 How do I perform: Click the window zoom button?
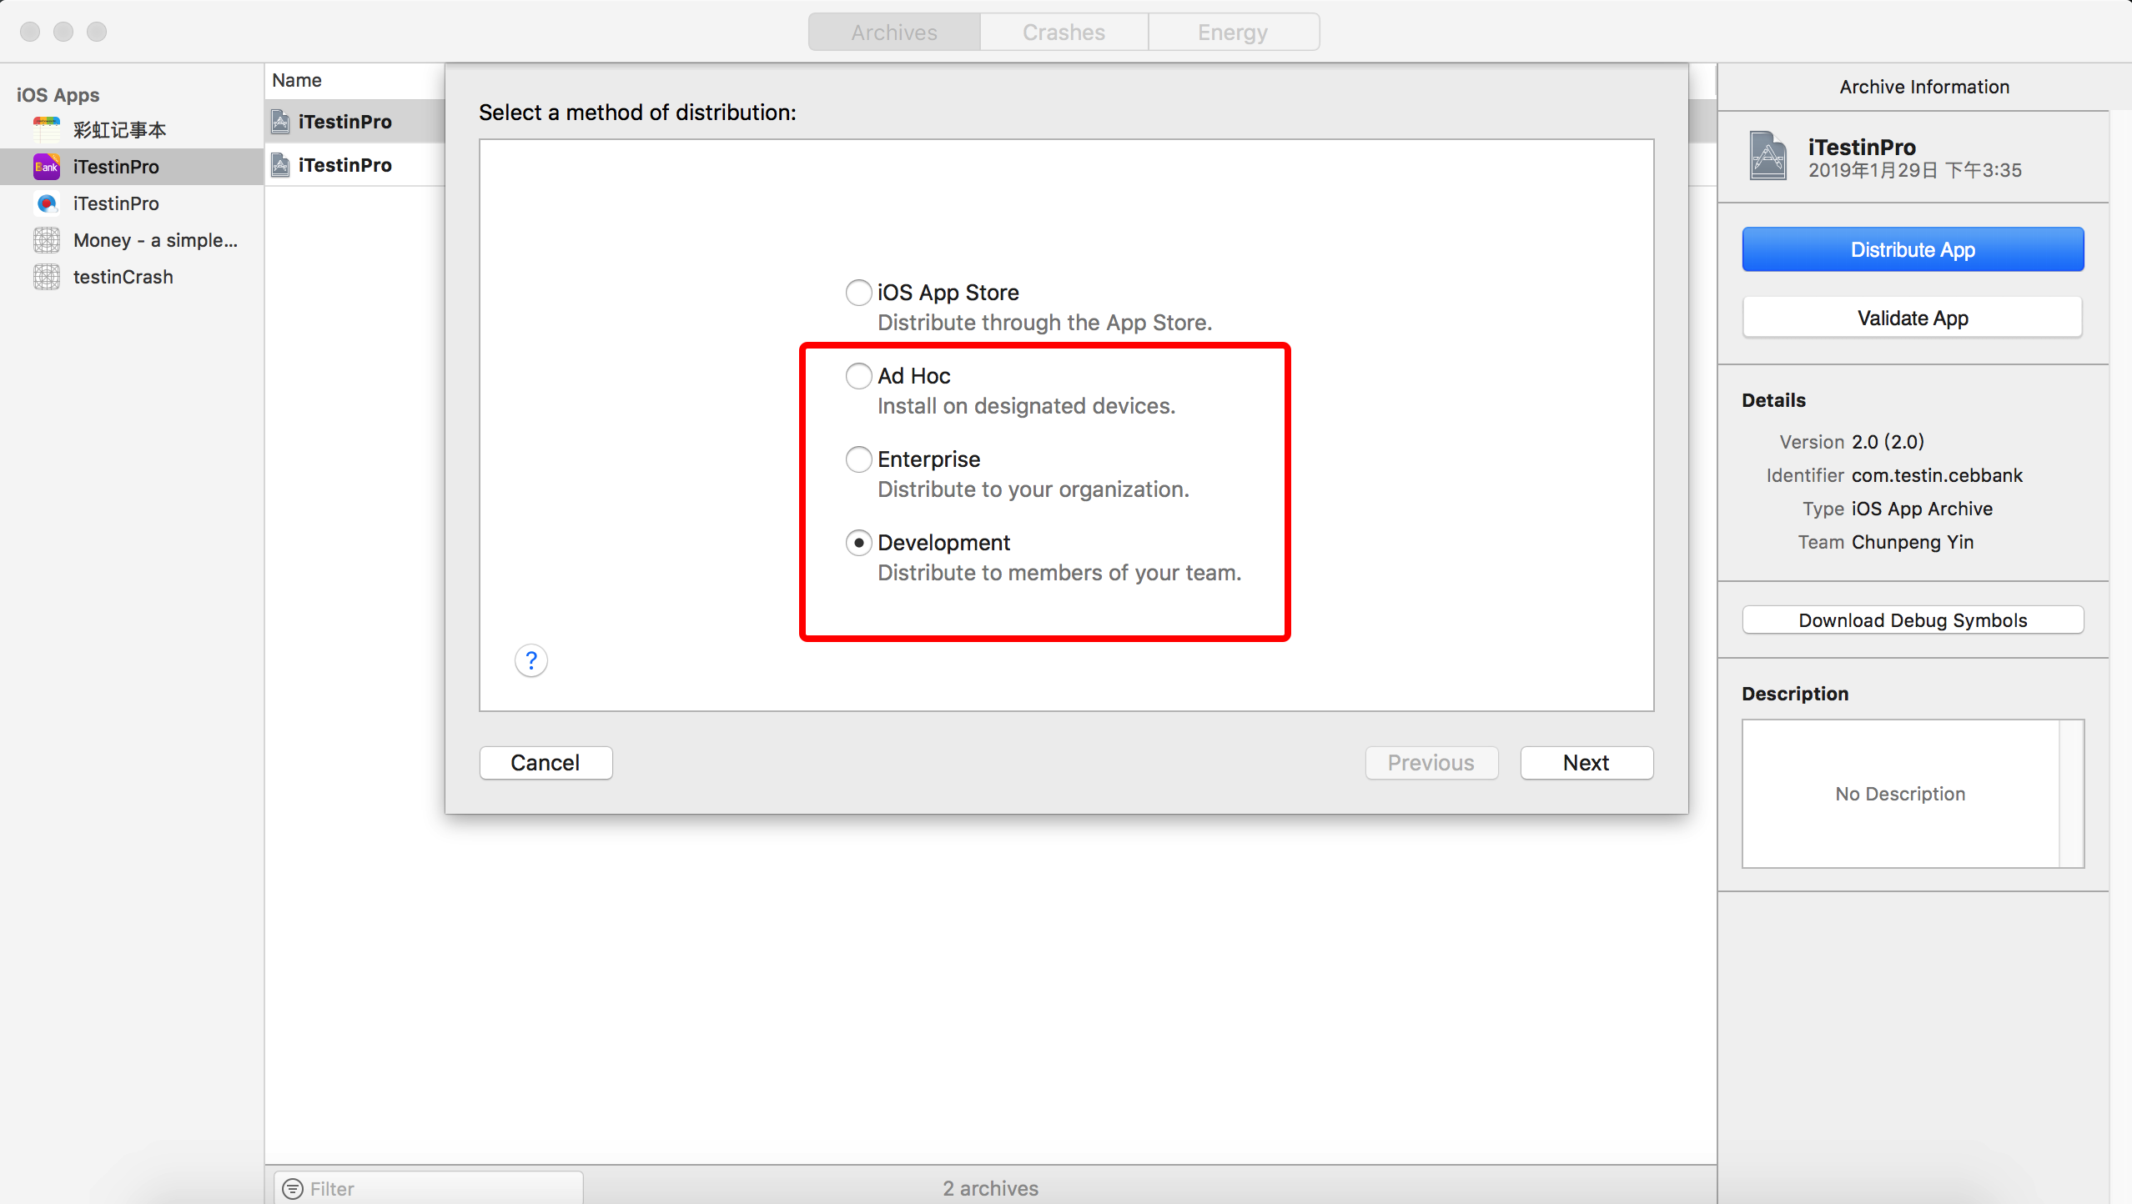tap(97, 32)
